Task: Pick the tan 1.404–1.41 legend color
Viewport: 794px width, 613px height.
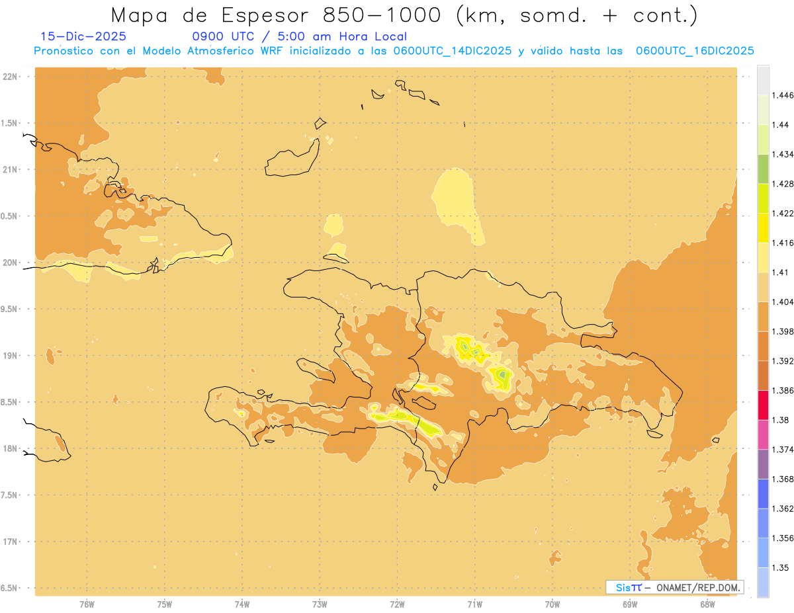Action: click(763, 287)
